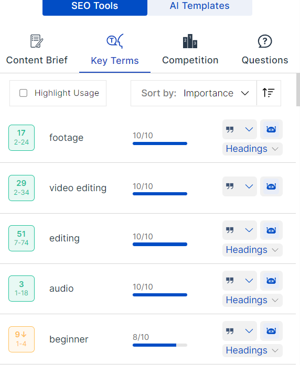
Task: Click the panel's vertical scrollbar
Action: point(298,90)
